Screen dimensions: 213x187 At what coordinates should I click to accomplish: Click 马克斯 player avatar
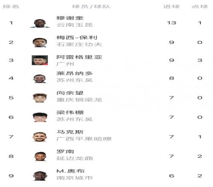pyautogui.click(x=40, y=137)
